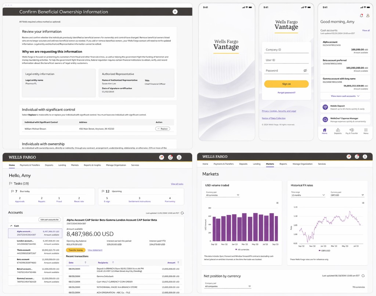Open the All currencies currency pair dropdown
376x296 pixels.
(x=223, y=195)
